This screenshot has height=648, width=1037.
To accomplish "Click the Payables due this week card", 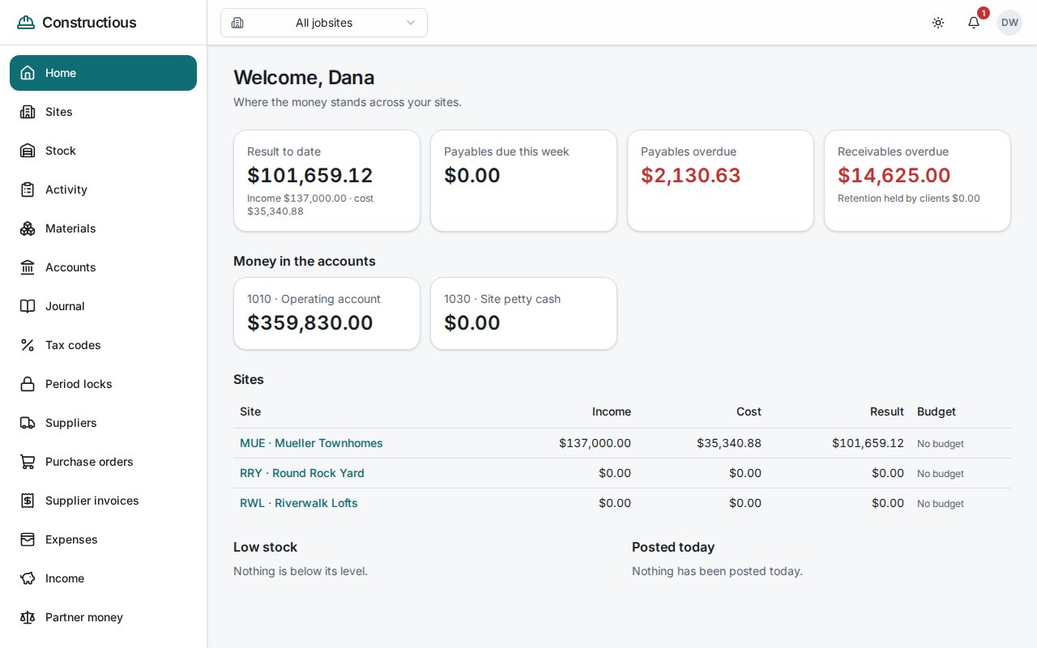I will (523, 181).
